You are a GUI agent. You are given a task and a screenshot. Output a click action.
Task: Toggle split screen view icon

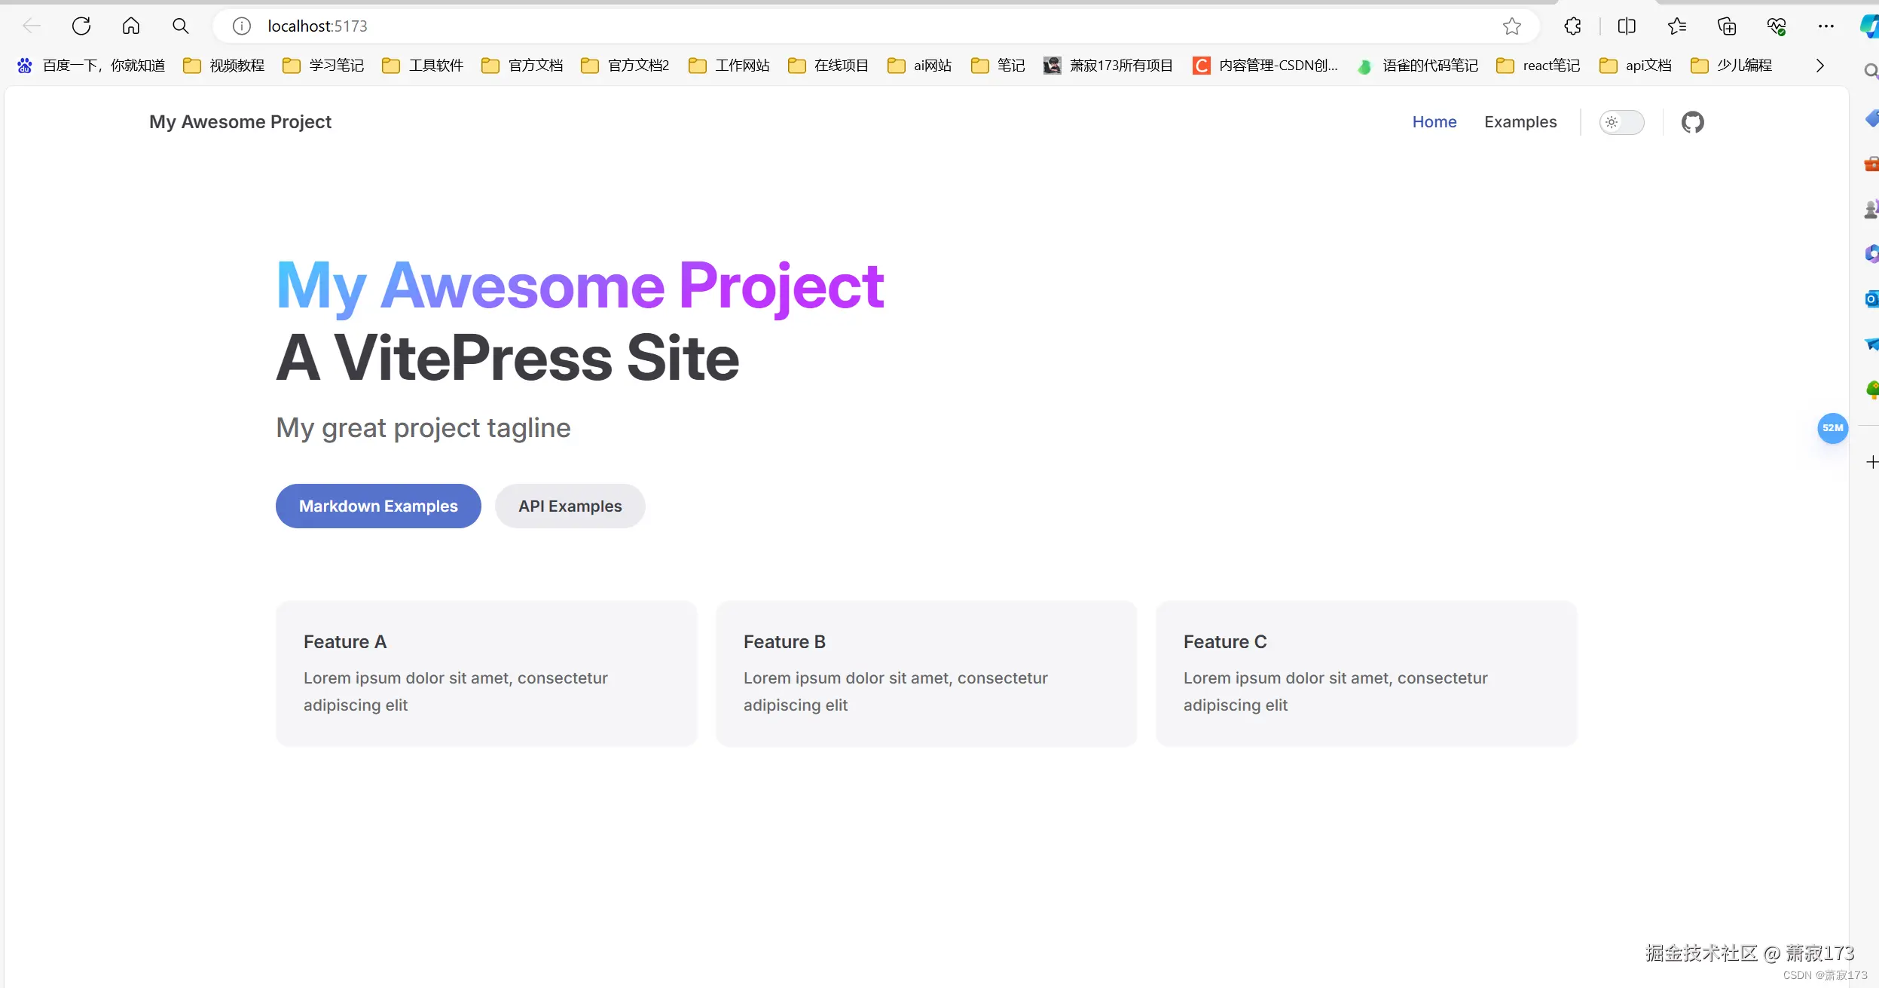pos(1627,26)
